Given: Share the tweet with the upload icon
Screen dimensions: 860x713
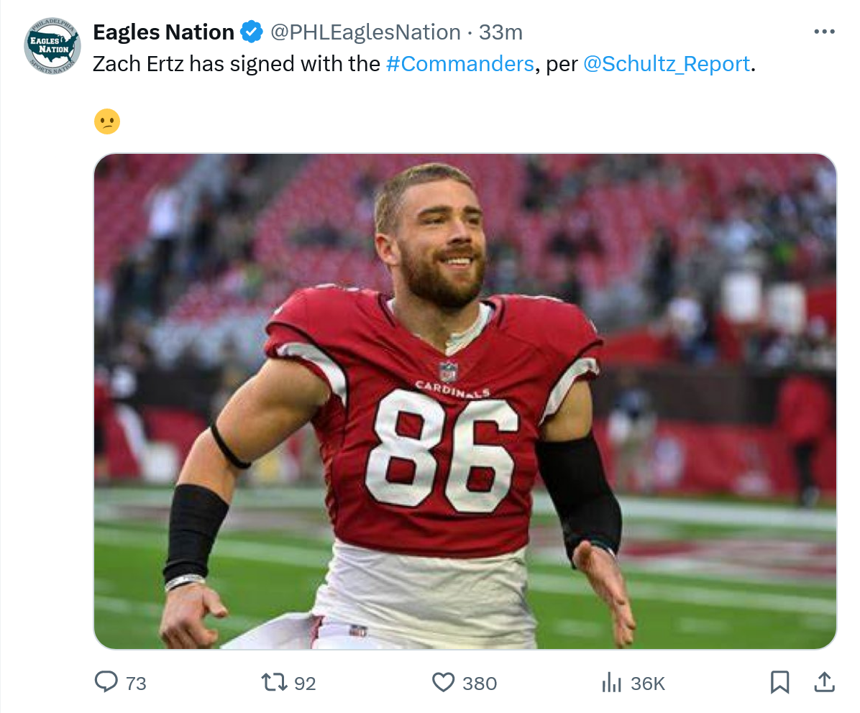Looking at the screenshot, I should (824, 682).
